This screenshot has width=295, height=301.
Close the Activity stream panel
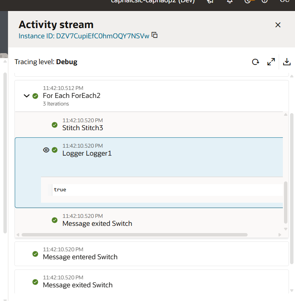point(278,25)
